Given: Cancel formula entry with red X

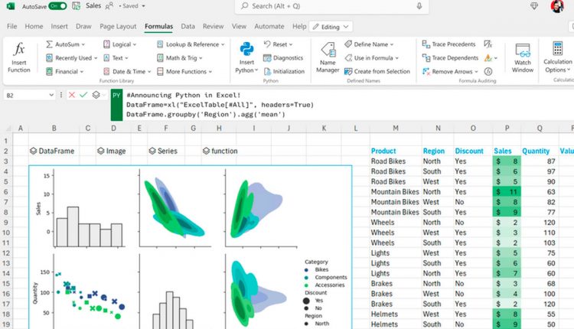Looking at the screenshot, I should pyautogui.click(x=72, y=95).
